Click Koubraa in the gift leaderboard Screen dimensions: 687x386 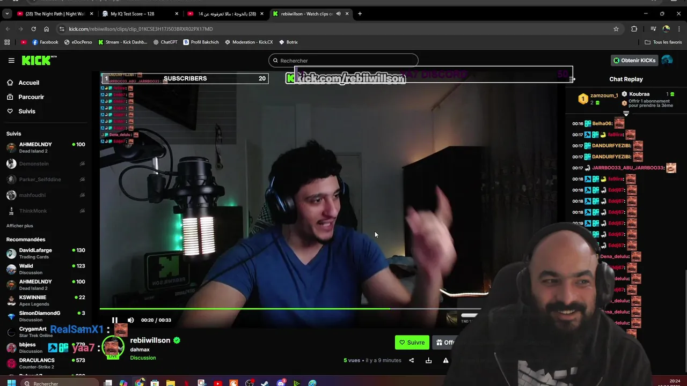click(639, 94)
